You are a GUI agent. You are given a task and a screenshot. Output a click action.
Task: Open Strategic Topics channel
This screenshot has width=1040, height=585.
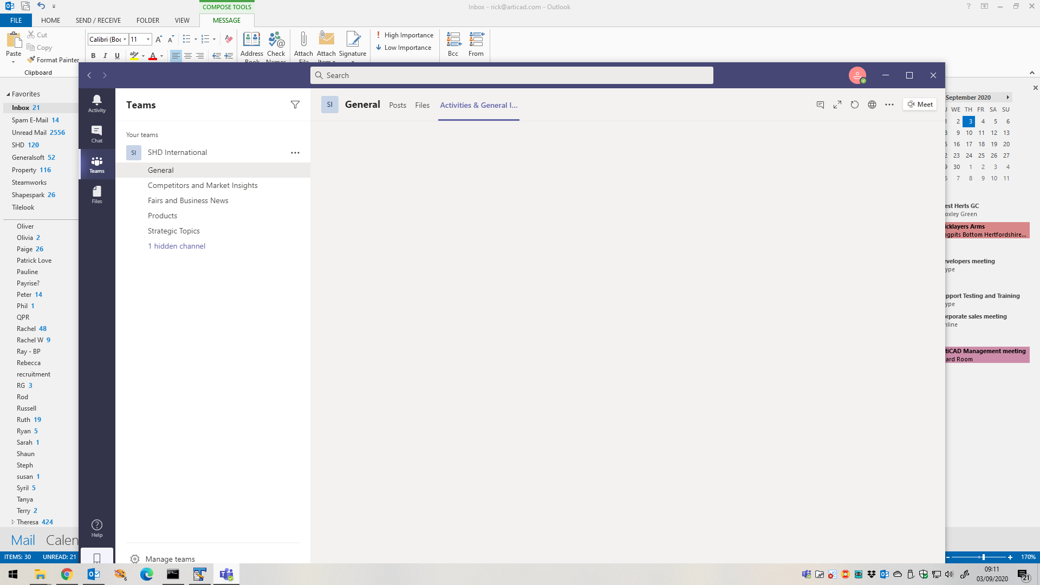(174, 231)
